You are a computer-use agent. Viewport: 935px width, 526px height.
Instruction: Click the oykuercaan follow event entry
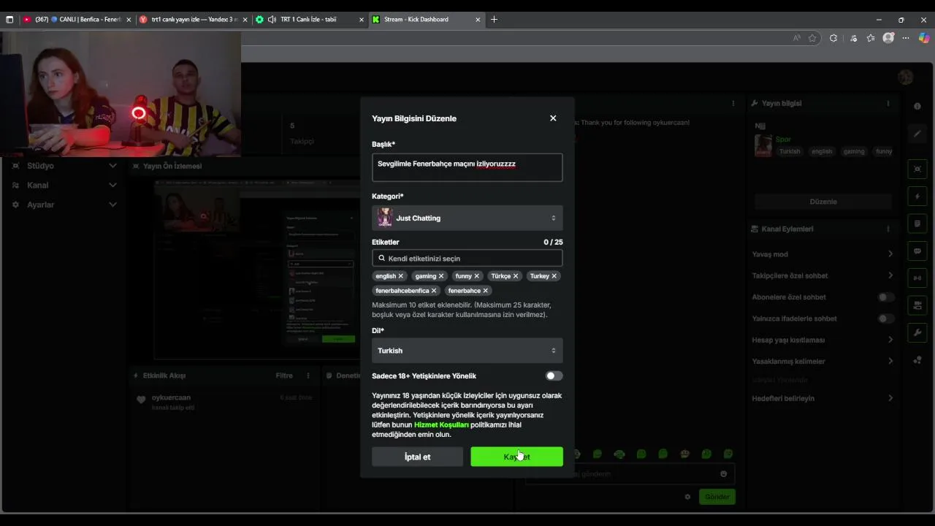coord(224,403)
